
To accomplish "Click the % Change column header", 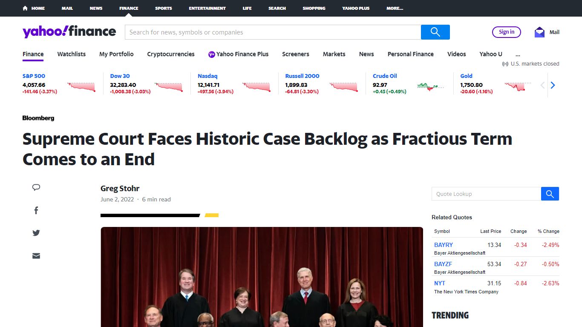I will (548, 231).
